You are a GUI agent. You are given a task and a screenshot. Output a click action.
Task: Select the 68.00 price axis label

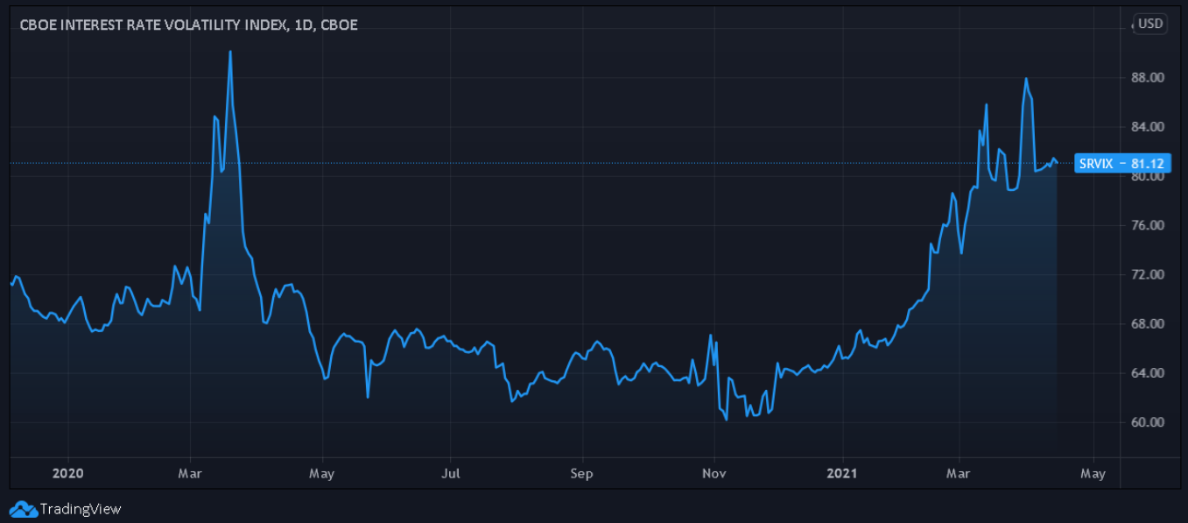tap(1147, 324)
